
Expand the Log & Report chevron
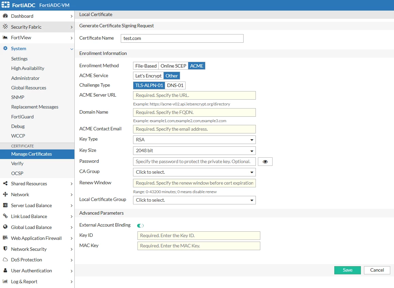[x=71, y=282]
